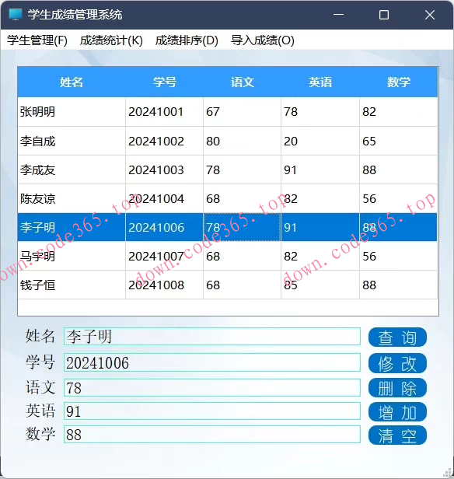Click the 学号 column header
Image resolution: width=454 pixels, height=479 pixels.
(x=164, y=82)
